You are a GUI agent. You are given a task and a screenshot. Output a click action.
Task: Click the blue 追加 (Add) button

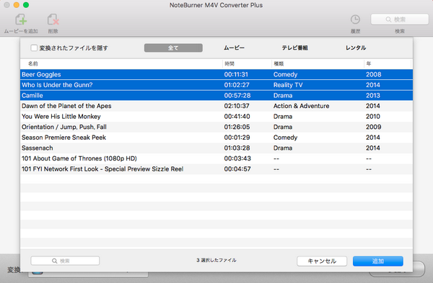[x=377, y=261]
